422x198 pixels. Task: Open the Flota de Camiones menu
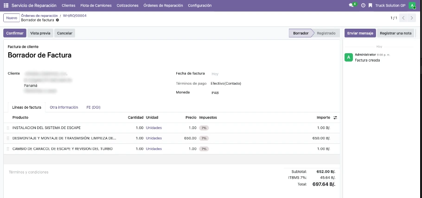[96, 6]
